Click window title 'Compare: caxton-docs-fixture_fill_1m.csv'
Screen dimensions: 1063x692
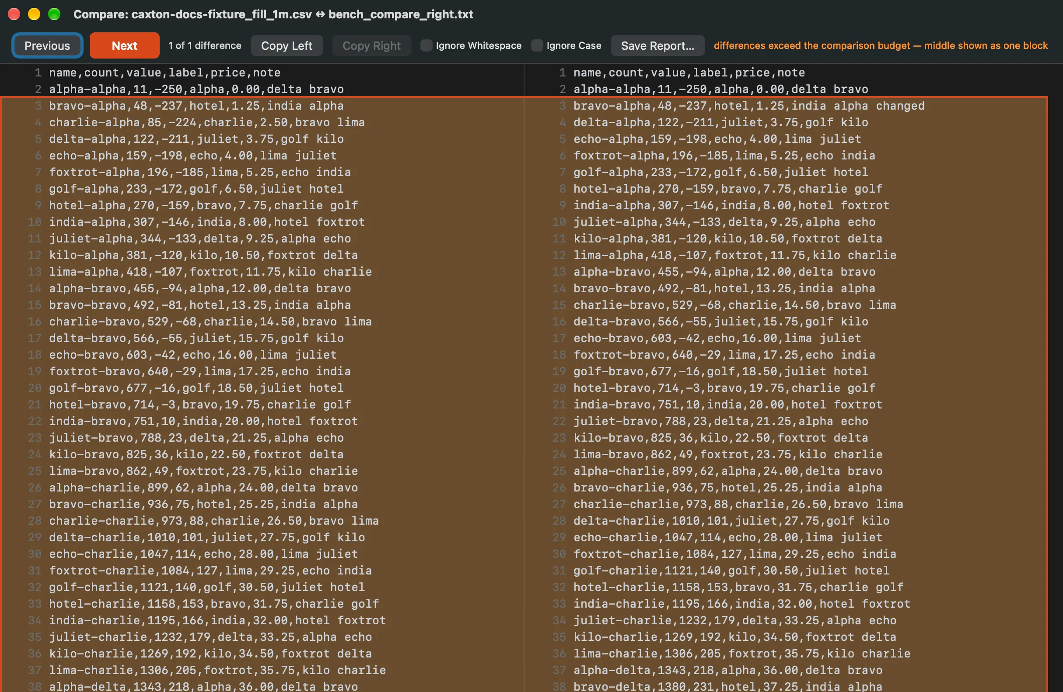[x=273, y=14]
